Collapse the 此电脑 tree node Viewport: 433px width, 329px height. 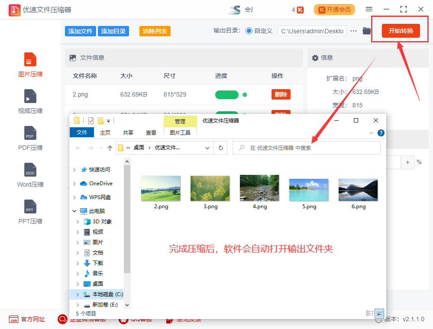(x=74, y=211)
